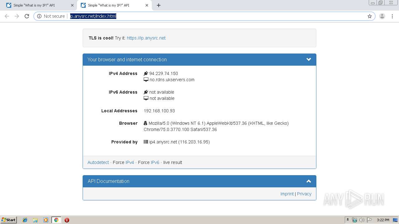Reload the current page
The image size is (399, 224).
[x=27, y=16]
